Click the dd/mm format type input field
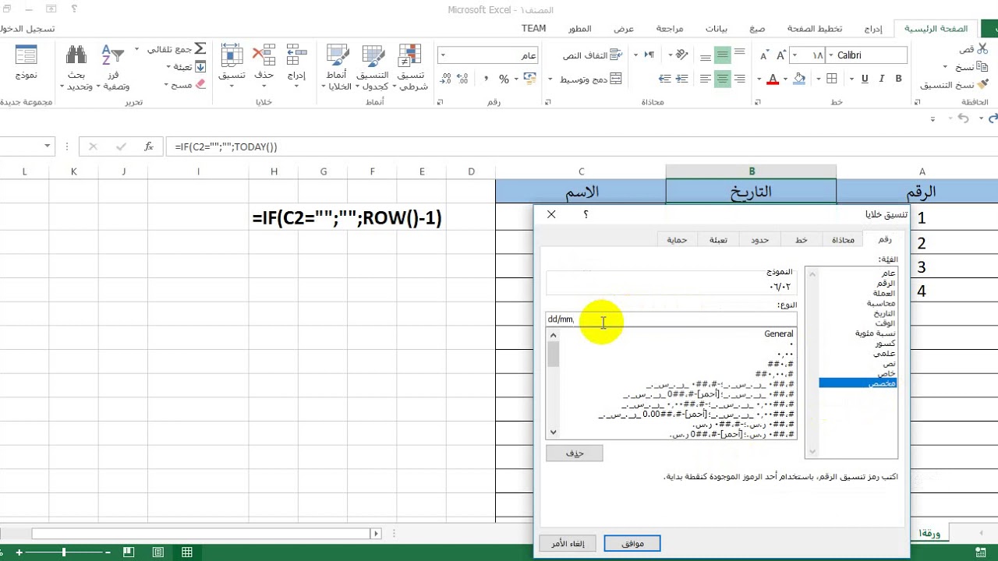The image size is (998, 561). coord(671,319)
